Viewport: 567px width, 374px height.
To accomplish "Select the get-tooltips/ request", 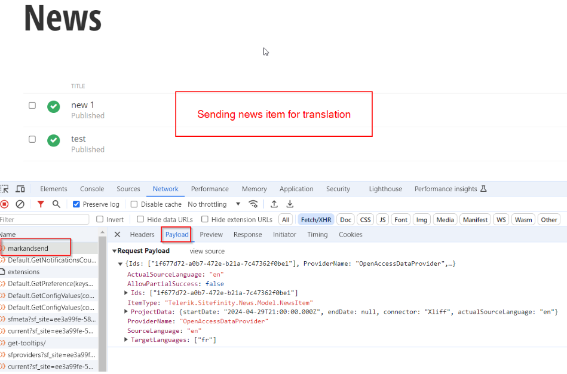I will [x=49, y=343].
